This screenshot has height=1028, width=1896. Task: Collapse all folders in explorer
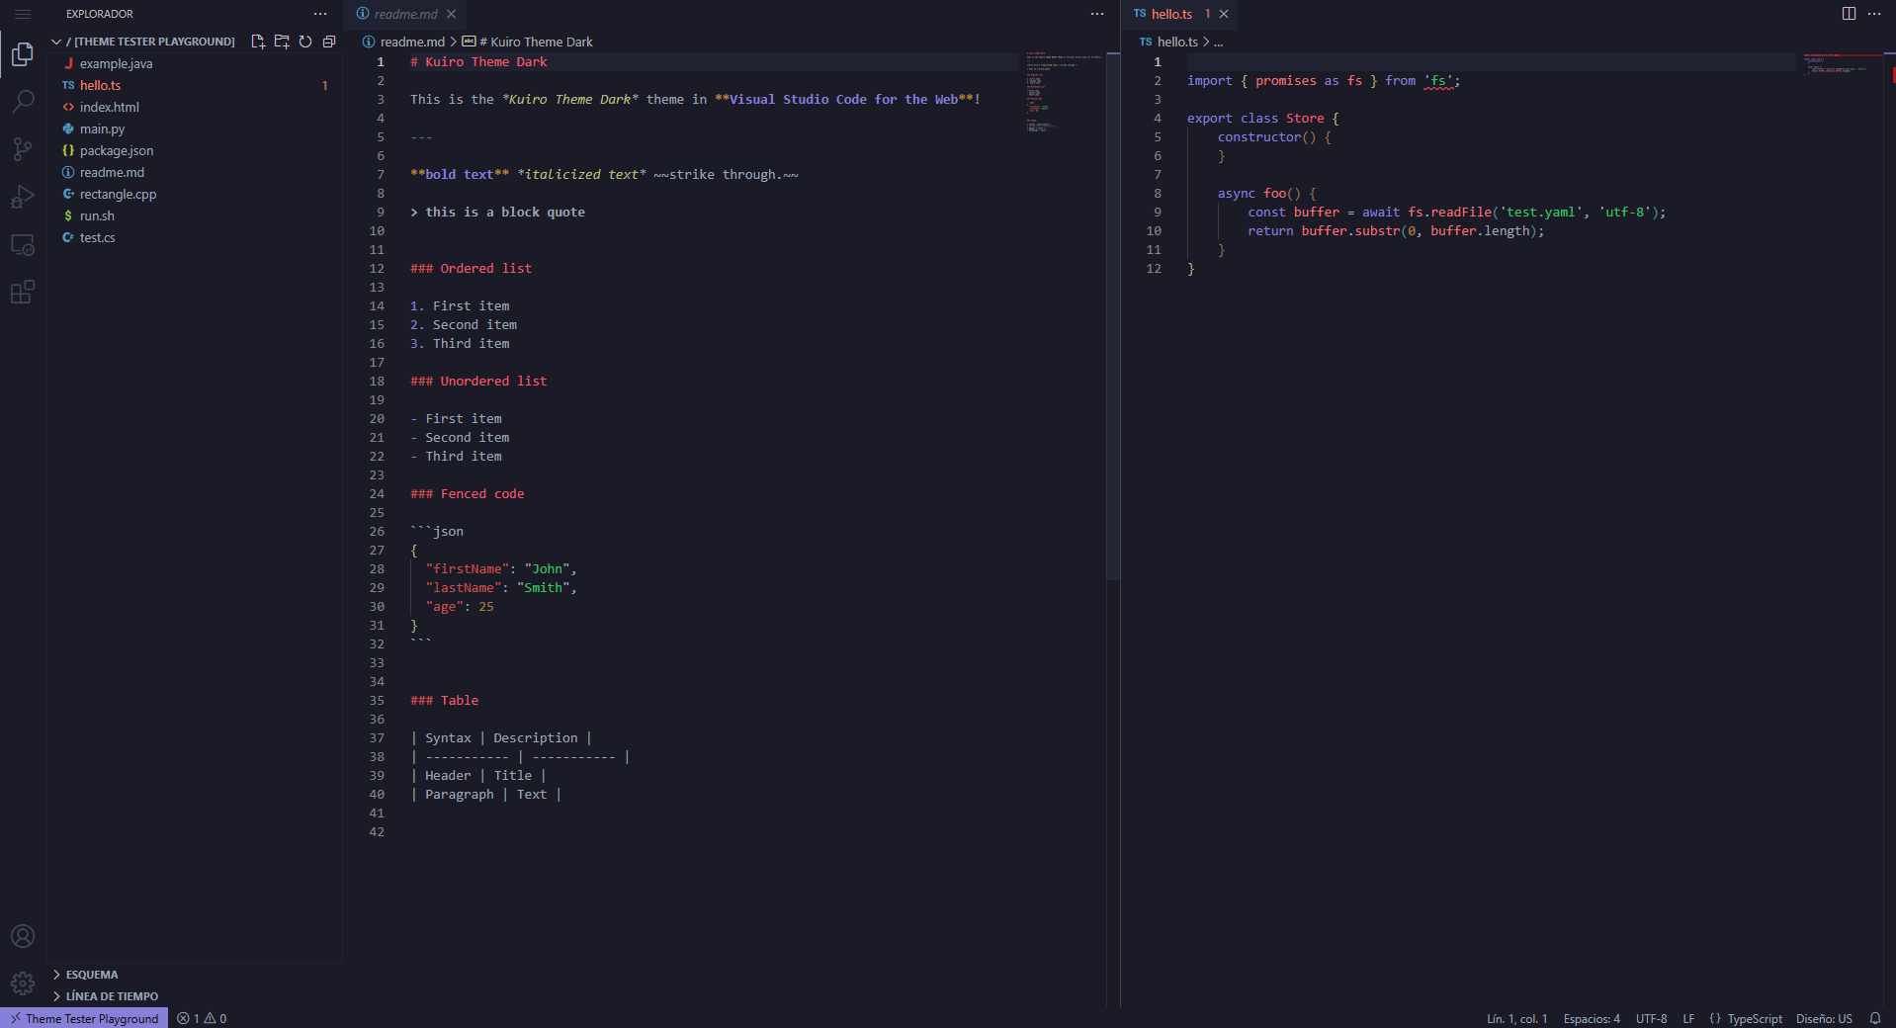pyautogui.click(x=329, y=42)
